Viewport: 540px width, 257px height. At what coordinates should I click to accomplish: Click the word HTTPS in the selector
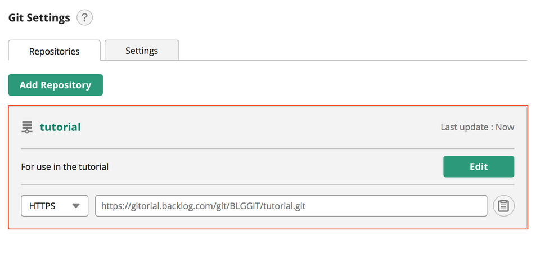pyautogui.click(x=42, y=206)
